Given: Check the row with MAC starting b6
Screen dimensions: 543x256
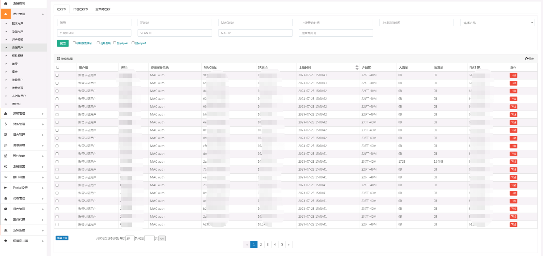Looking at the screenshot, I should [57, 114].
